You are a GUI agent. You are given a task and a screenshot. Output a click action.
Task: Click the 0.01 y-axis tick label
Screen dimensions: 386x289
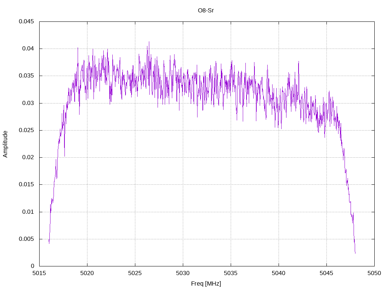point(28,211)
